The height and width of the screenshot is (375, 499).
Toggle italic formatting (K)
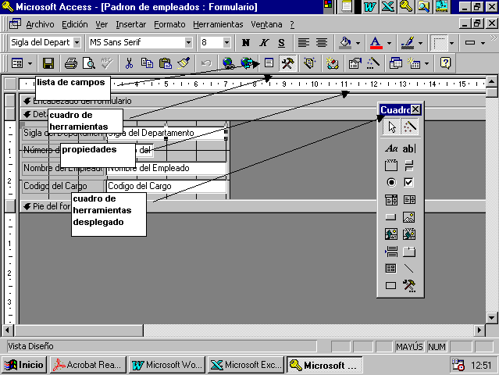(263, 43)
